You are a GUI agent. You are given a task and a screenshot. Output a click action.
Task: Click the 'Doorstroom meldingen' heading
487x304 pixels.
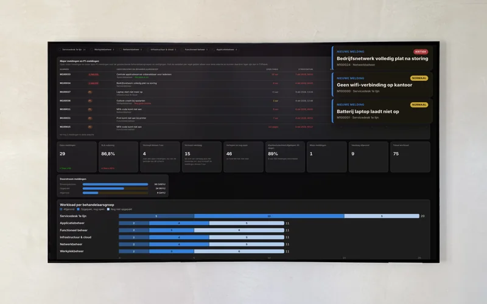click(x=73, y=179)
